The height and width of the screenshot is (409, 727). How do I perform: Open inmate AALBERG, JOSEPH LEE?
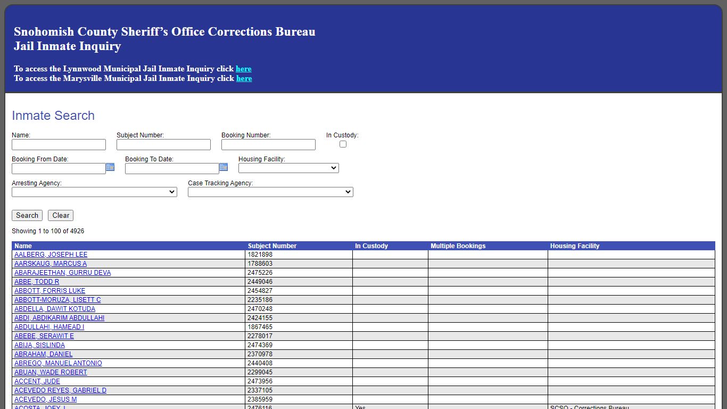coord(51,255)
